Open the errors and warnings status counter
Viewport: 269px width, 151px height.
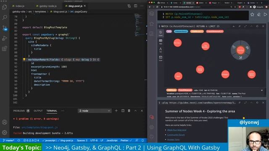click(x=31, y=141)
